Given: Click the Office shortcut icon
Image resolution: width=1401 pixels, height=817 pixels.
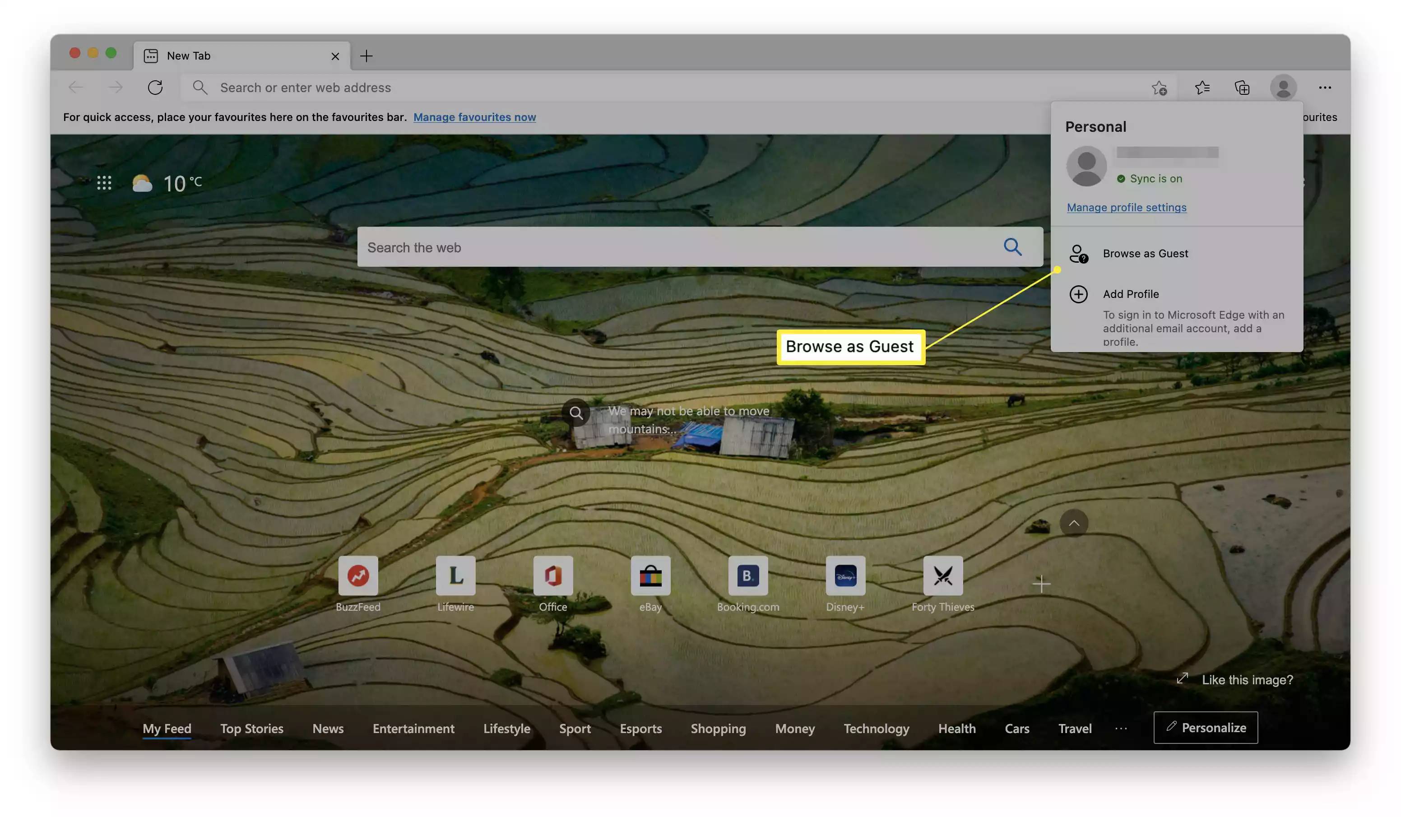Looking at the screenshot, I should [552, 575].
